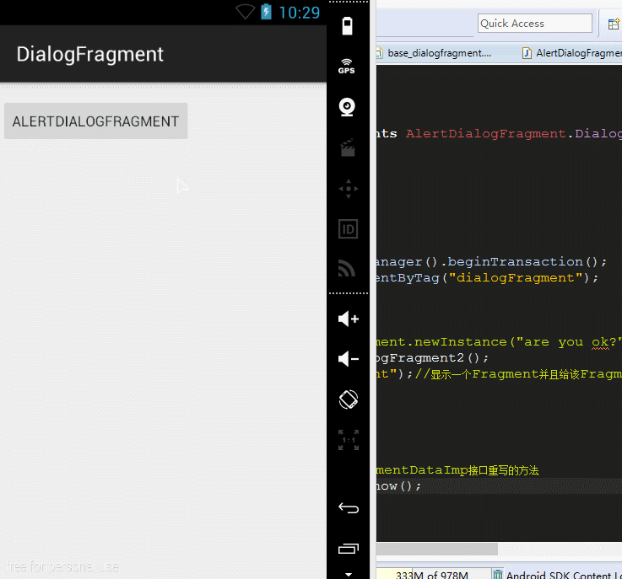Click the code line ending in ogFragment2();
This screenshot has width=622, height=579.
432,358
